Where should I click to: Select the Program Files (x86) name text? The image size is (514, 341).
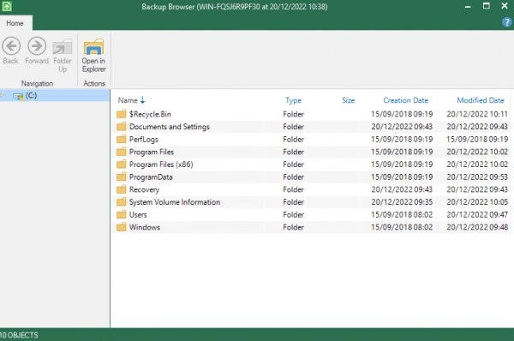pos(161,165)
